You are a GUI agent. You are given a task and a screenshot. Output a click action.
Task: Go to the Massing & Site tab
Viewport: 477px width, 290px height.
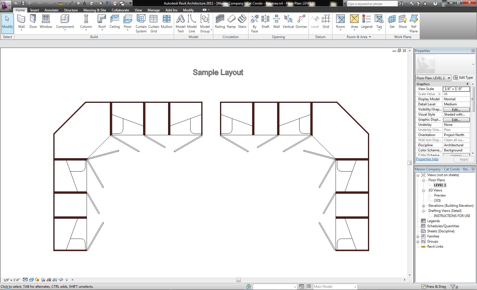coord(95,10)
